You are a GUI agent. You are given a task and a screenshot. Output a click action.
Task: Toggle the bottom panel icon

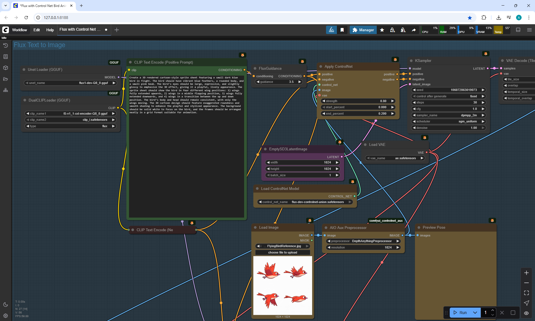518,30
